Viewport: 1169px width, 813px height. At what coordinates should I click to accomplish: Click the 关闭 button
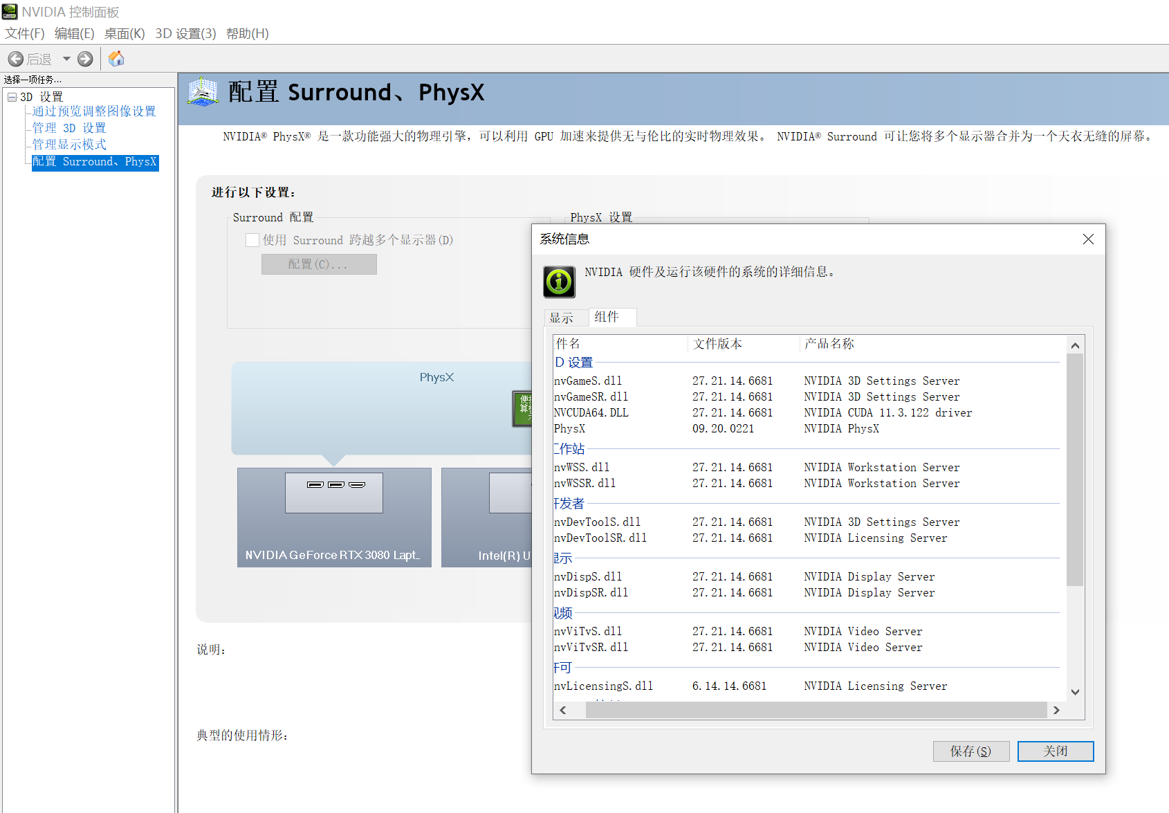click(1056, 751)
